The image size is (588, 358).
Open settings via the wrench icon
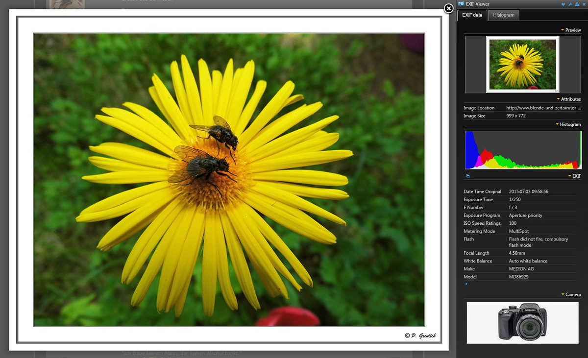pos(570,4)
